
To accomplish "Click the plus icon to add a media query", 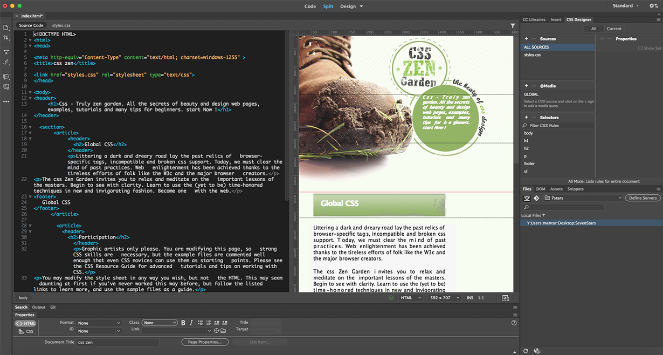I will tap(526, 86).
